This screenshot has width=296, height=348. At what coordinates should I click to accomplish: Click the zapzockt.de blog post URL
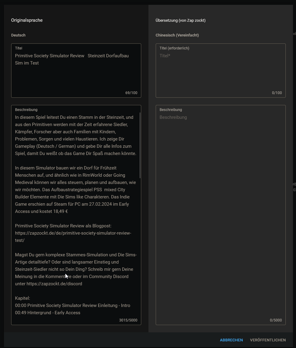73,237
